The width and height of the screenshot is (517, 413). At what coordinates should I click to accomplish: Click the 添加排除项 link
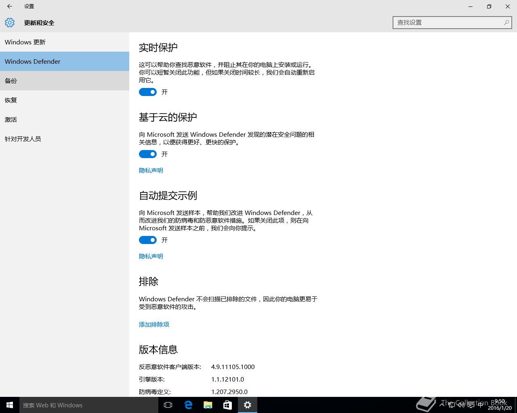point(154,324)
